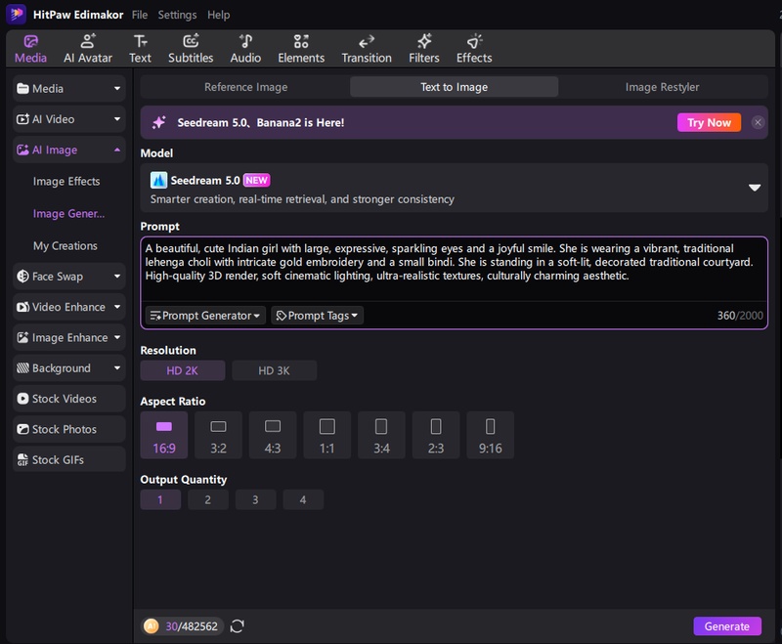Open My Creations in the sidebar
Viewport: 782px width, 644px height.
point(65,246)
